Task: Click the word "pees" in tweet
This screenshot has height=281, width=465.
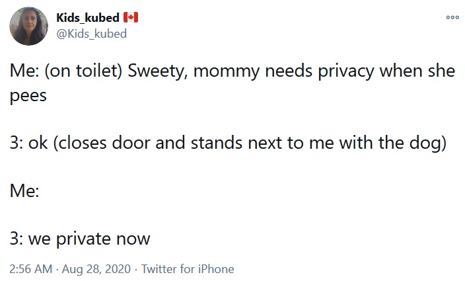Action: pos(28,95)
